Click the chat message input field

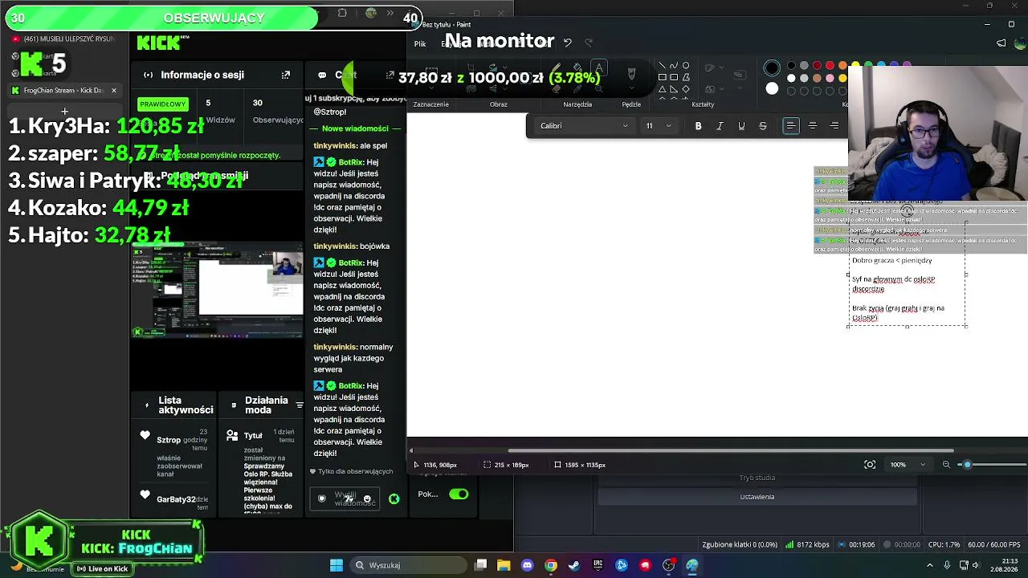345,499
